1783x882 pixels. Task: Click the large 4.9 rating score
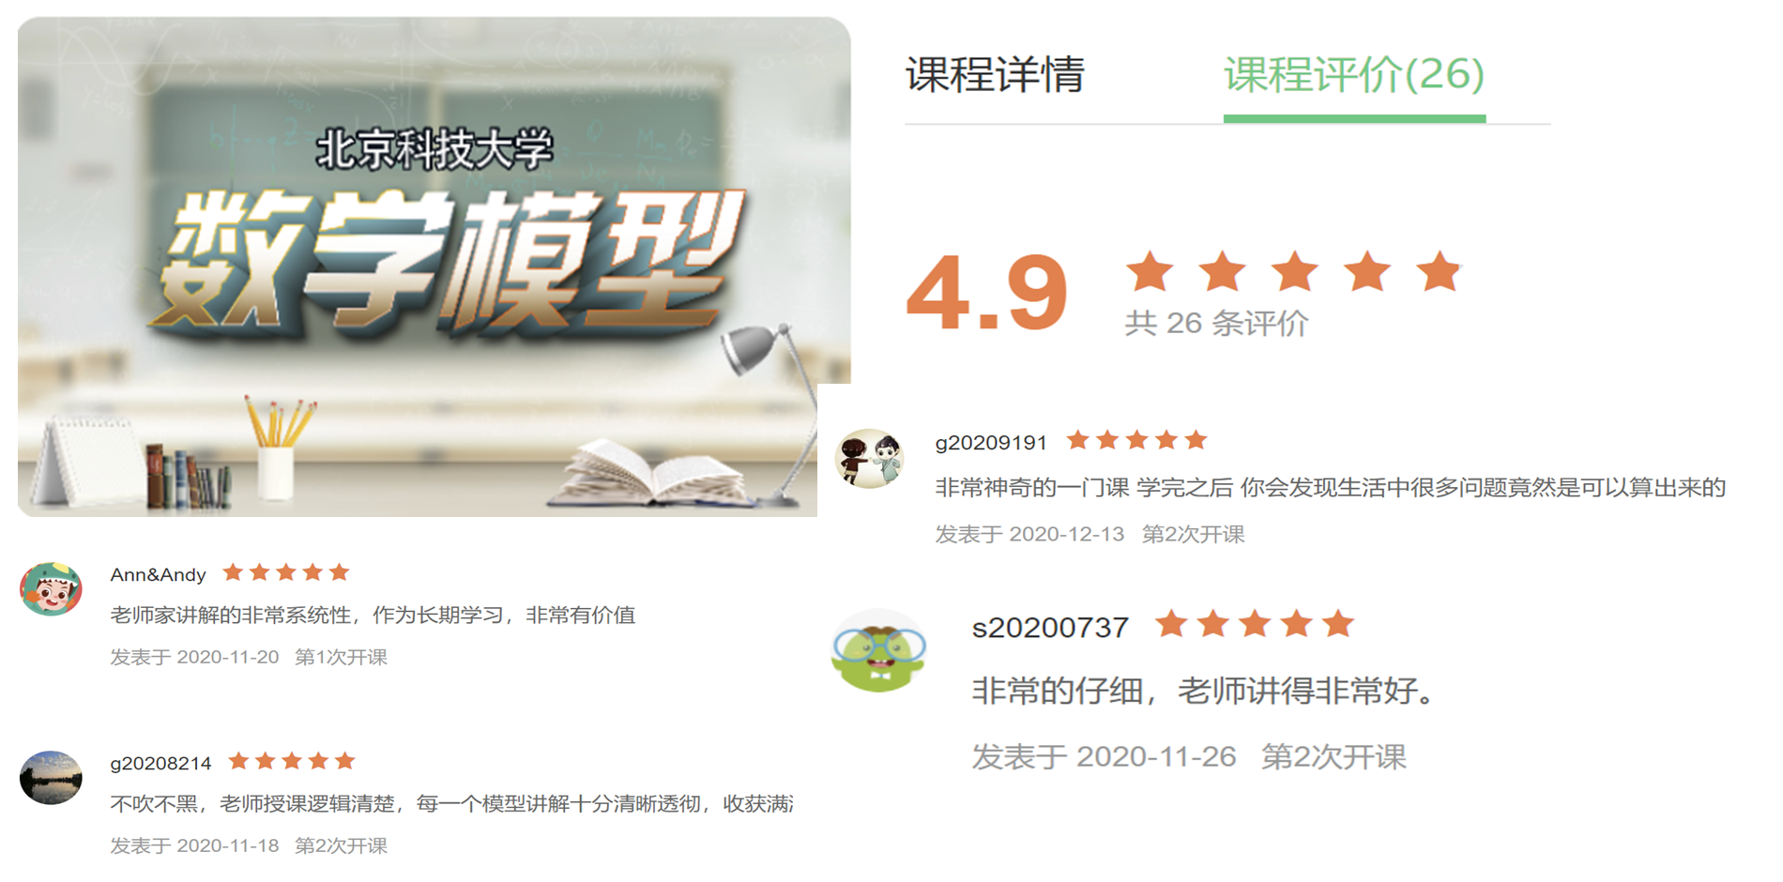987,292
